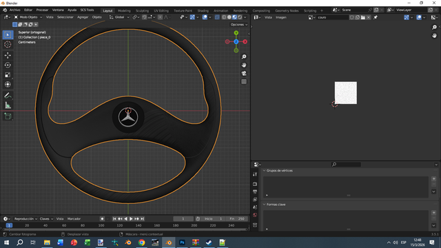Collapse the Grupos de vértices panel
This screenshot has height=248, width=441.
[x=265, y=171]
